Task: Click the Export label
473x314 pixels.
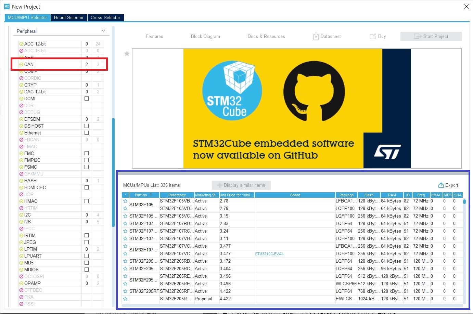Action: click(x=451, y=185)
